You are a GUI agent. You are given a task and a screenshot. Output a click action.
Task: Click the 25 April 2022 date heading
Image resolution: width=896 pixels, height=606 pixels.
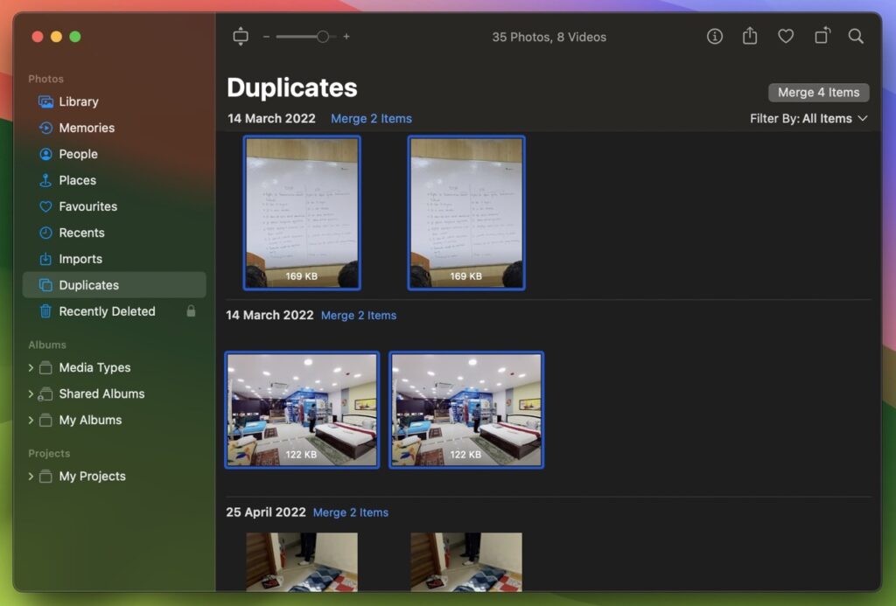tap(266, 512)
